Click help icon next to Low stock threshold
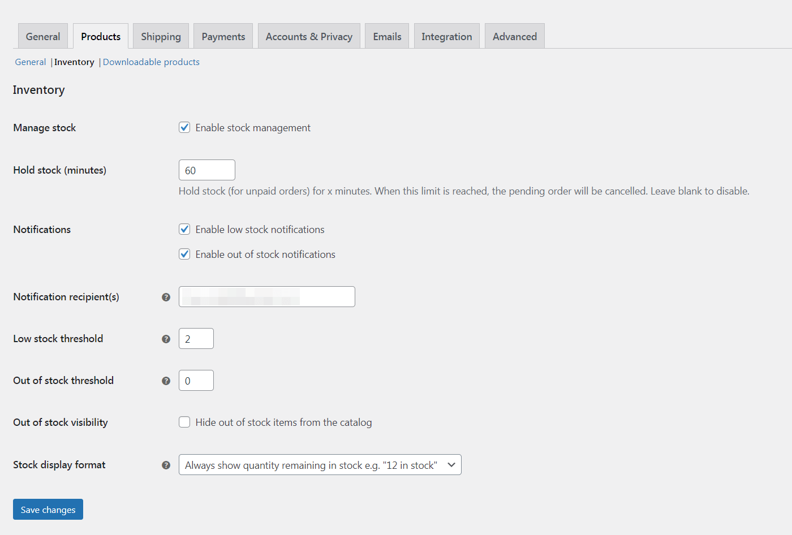The height and width of the screenshot is (535, 792). coord(166,339)
